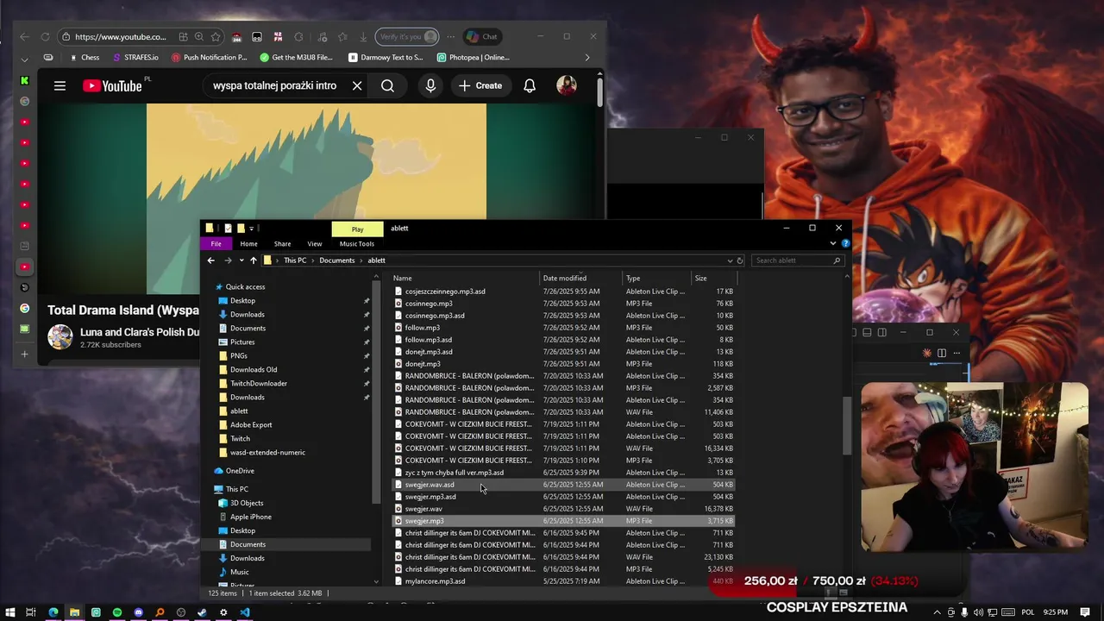This screenshot has width=1104, height=621.
Task: Open YouTube notifications bell
Action: [530, 85]
